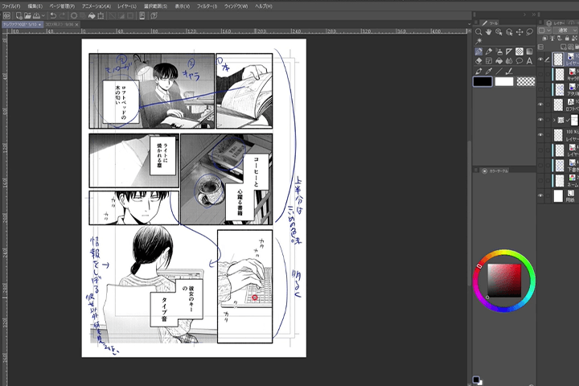Expand the frame folder layer chevron

pos(554,120)
